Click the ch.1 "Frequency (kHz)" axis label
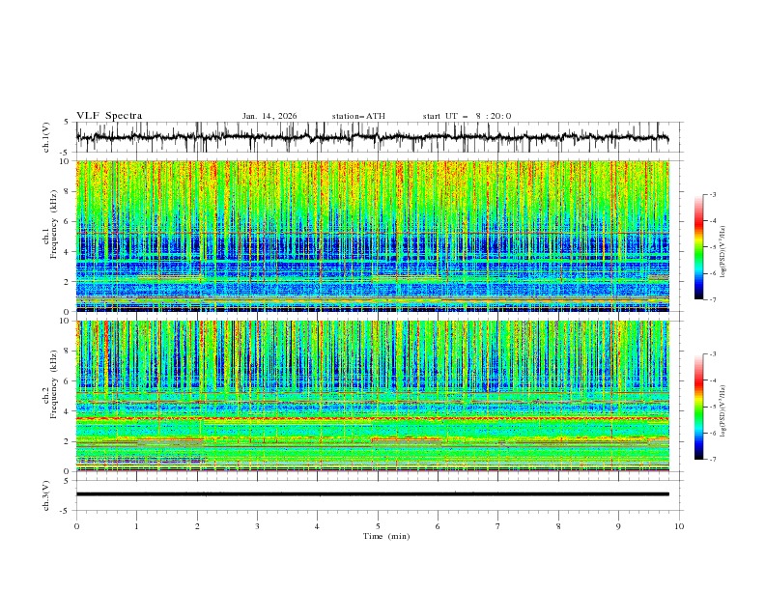765x591 pixels. click(x=54, y=224)
